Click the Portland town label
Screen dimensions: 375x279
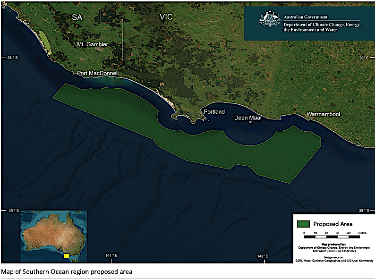click(x=214, y=112)
